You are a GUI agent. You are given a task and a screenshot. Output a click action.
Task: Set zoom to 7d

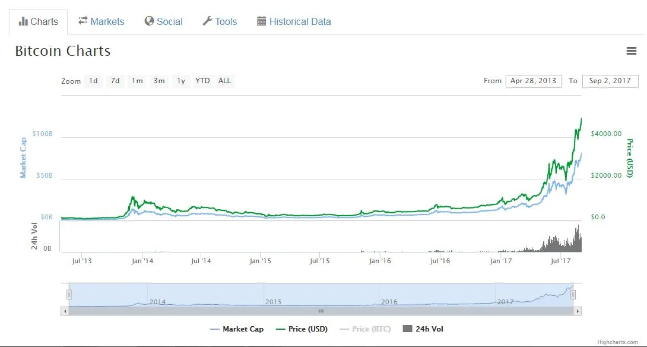[x=115, y=81]
